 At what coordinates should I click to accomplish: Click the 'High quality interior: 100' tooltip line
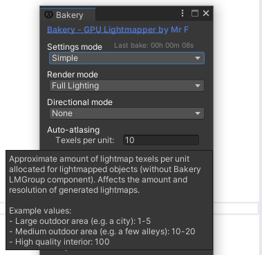(59, 242)
